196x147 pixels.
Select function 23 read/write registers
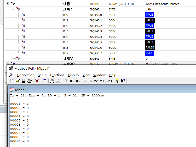[102, 81]
